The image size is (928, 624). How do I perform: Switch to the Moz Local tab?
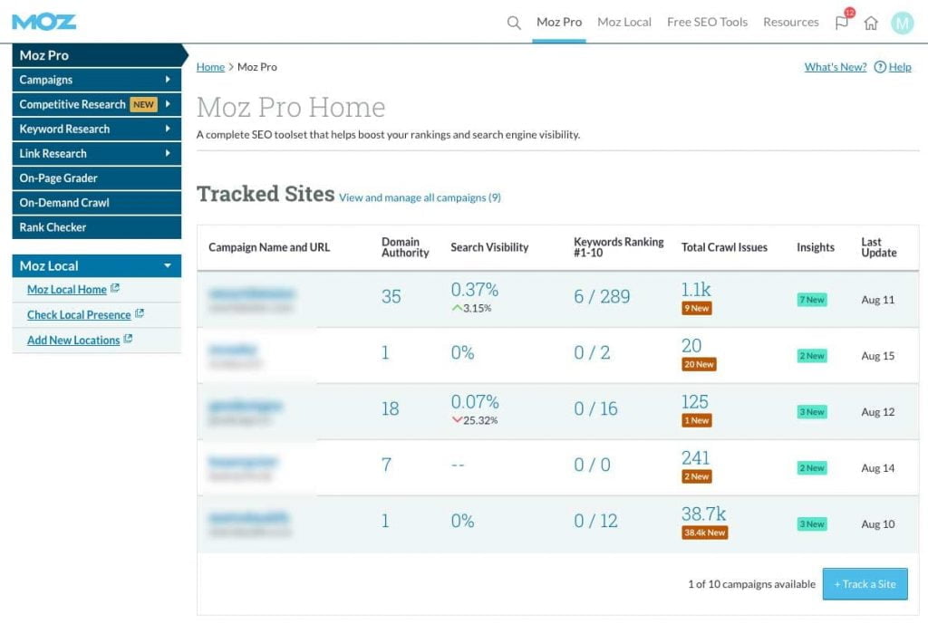pyautogui.click(x=623, y=22)
